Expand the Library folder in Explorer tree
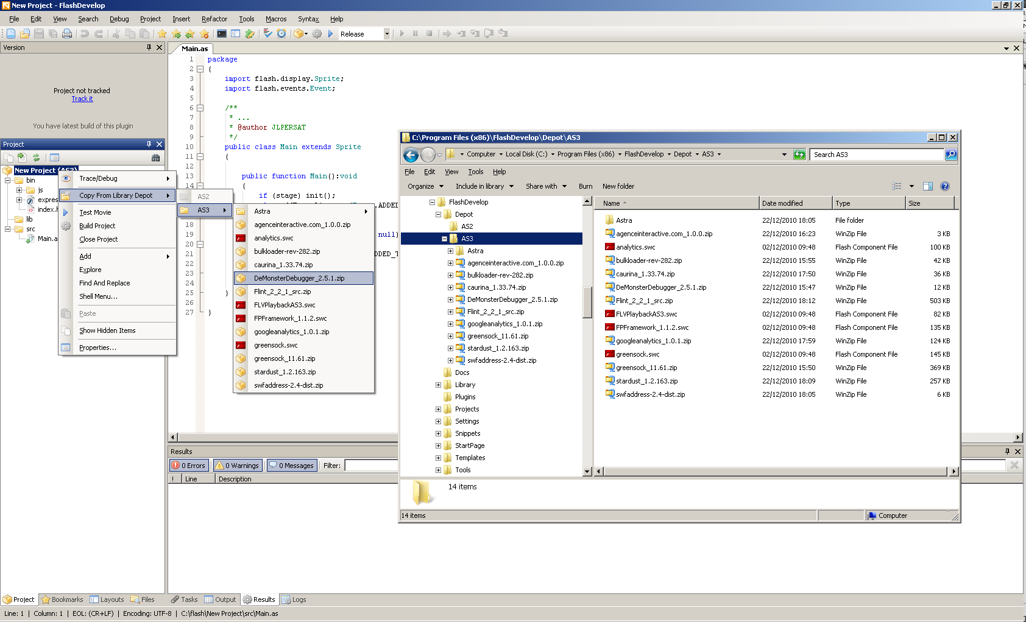 coord(438,385)
